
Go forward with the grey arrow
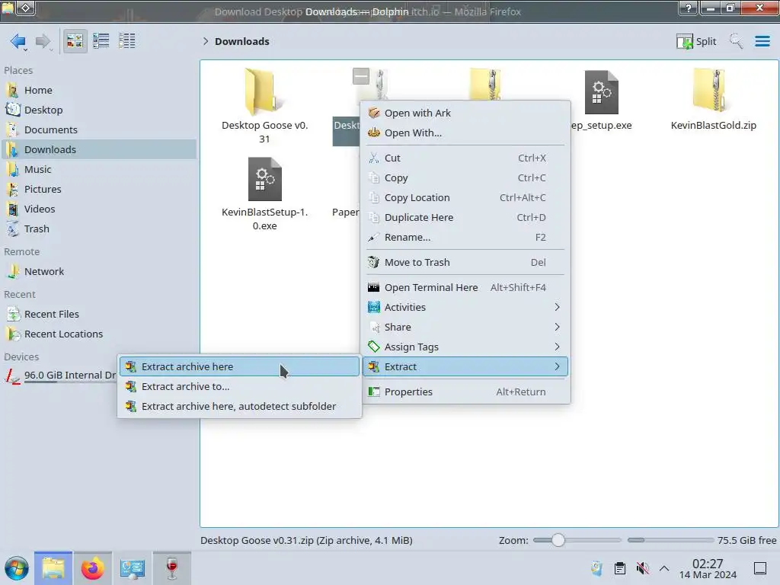tap(43, 41)
